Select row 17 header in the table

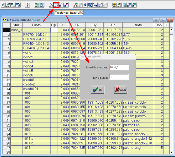tap(7, 102)
